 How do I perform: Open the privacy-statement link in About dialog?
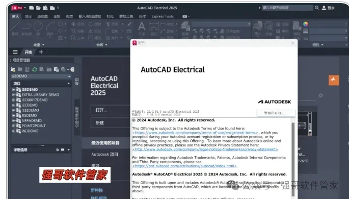[x=205, y=150]
